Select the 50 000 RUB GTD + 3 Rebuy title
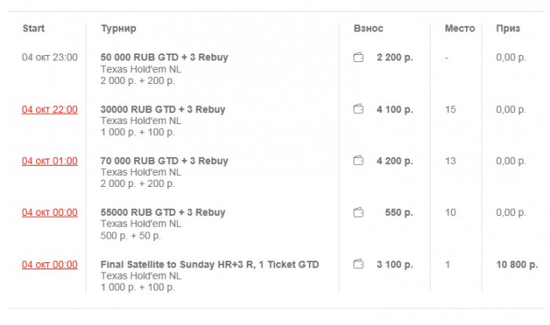 pos(164,57)
